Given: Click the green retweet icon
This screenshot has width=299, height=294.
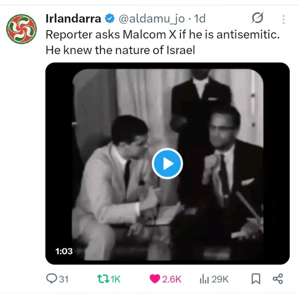Looking at the screenshot, I should coord(103,279).
